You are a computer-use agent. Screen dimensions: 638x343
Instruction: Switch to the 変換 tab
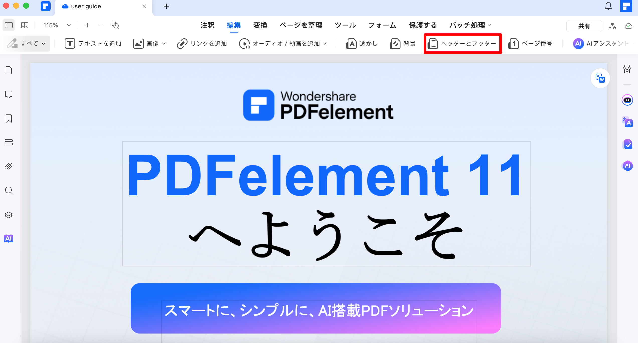click(260, 25)
